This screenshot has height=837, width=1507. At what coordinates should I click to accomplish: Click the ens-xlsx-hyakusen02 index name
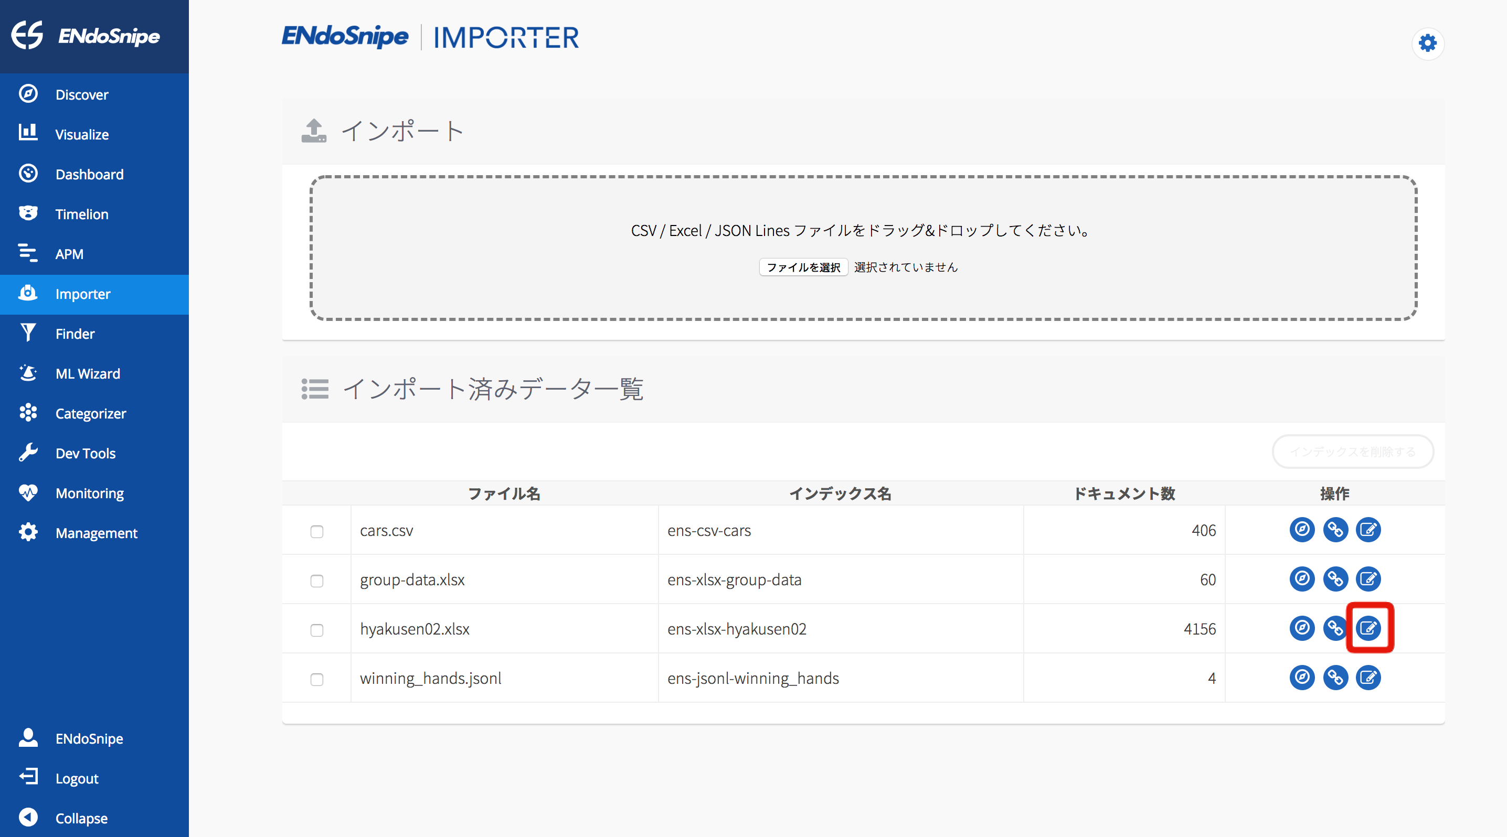pos(737,629)
